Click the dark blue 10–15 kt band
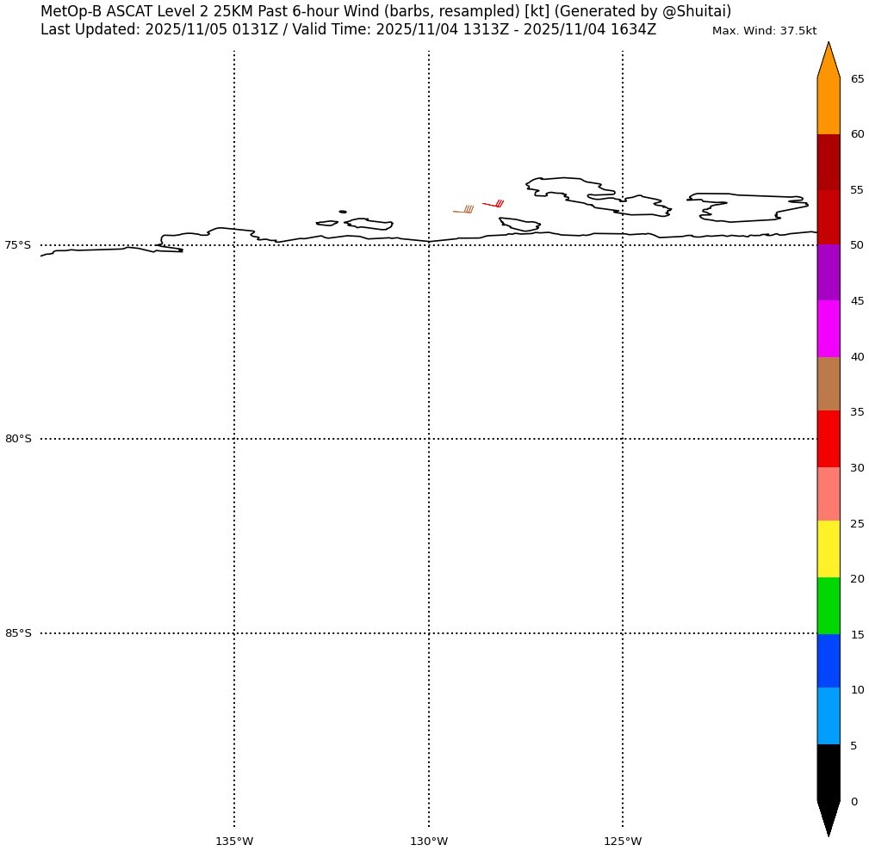The height and width of the screenshot is (851, 869). click(829, 661)
